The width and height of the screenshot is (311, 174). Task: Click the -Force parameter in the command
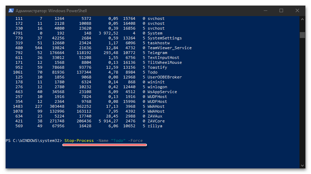pyautogui.click(x=135, y=141)
